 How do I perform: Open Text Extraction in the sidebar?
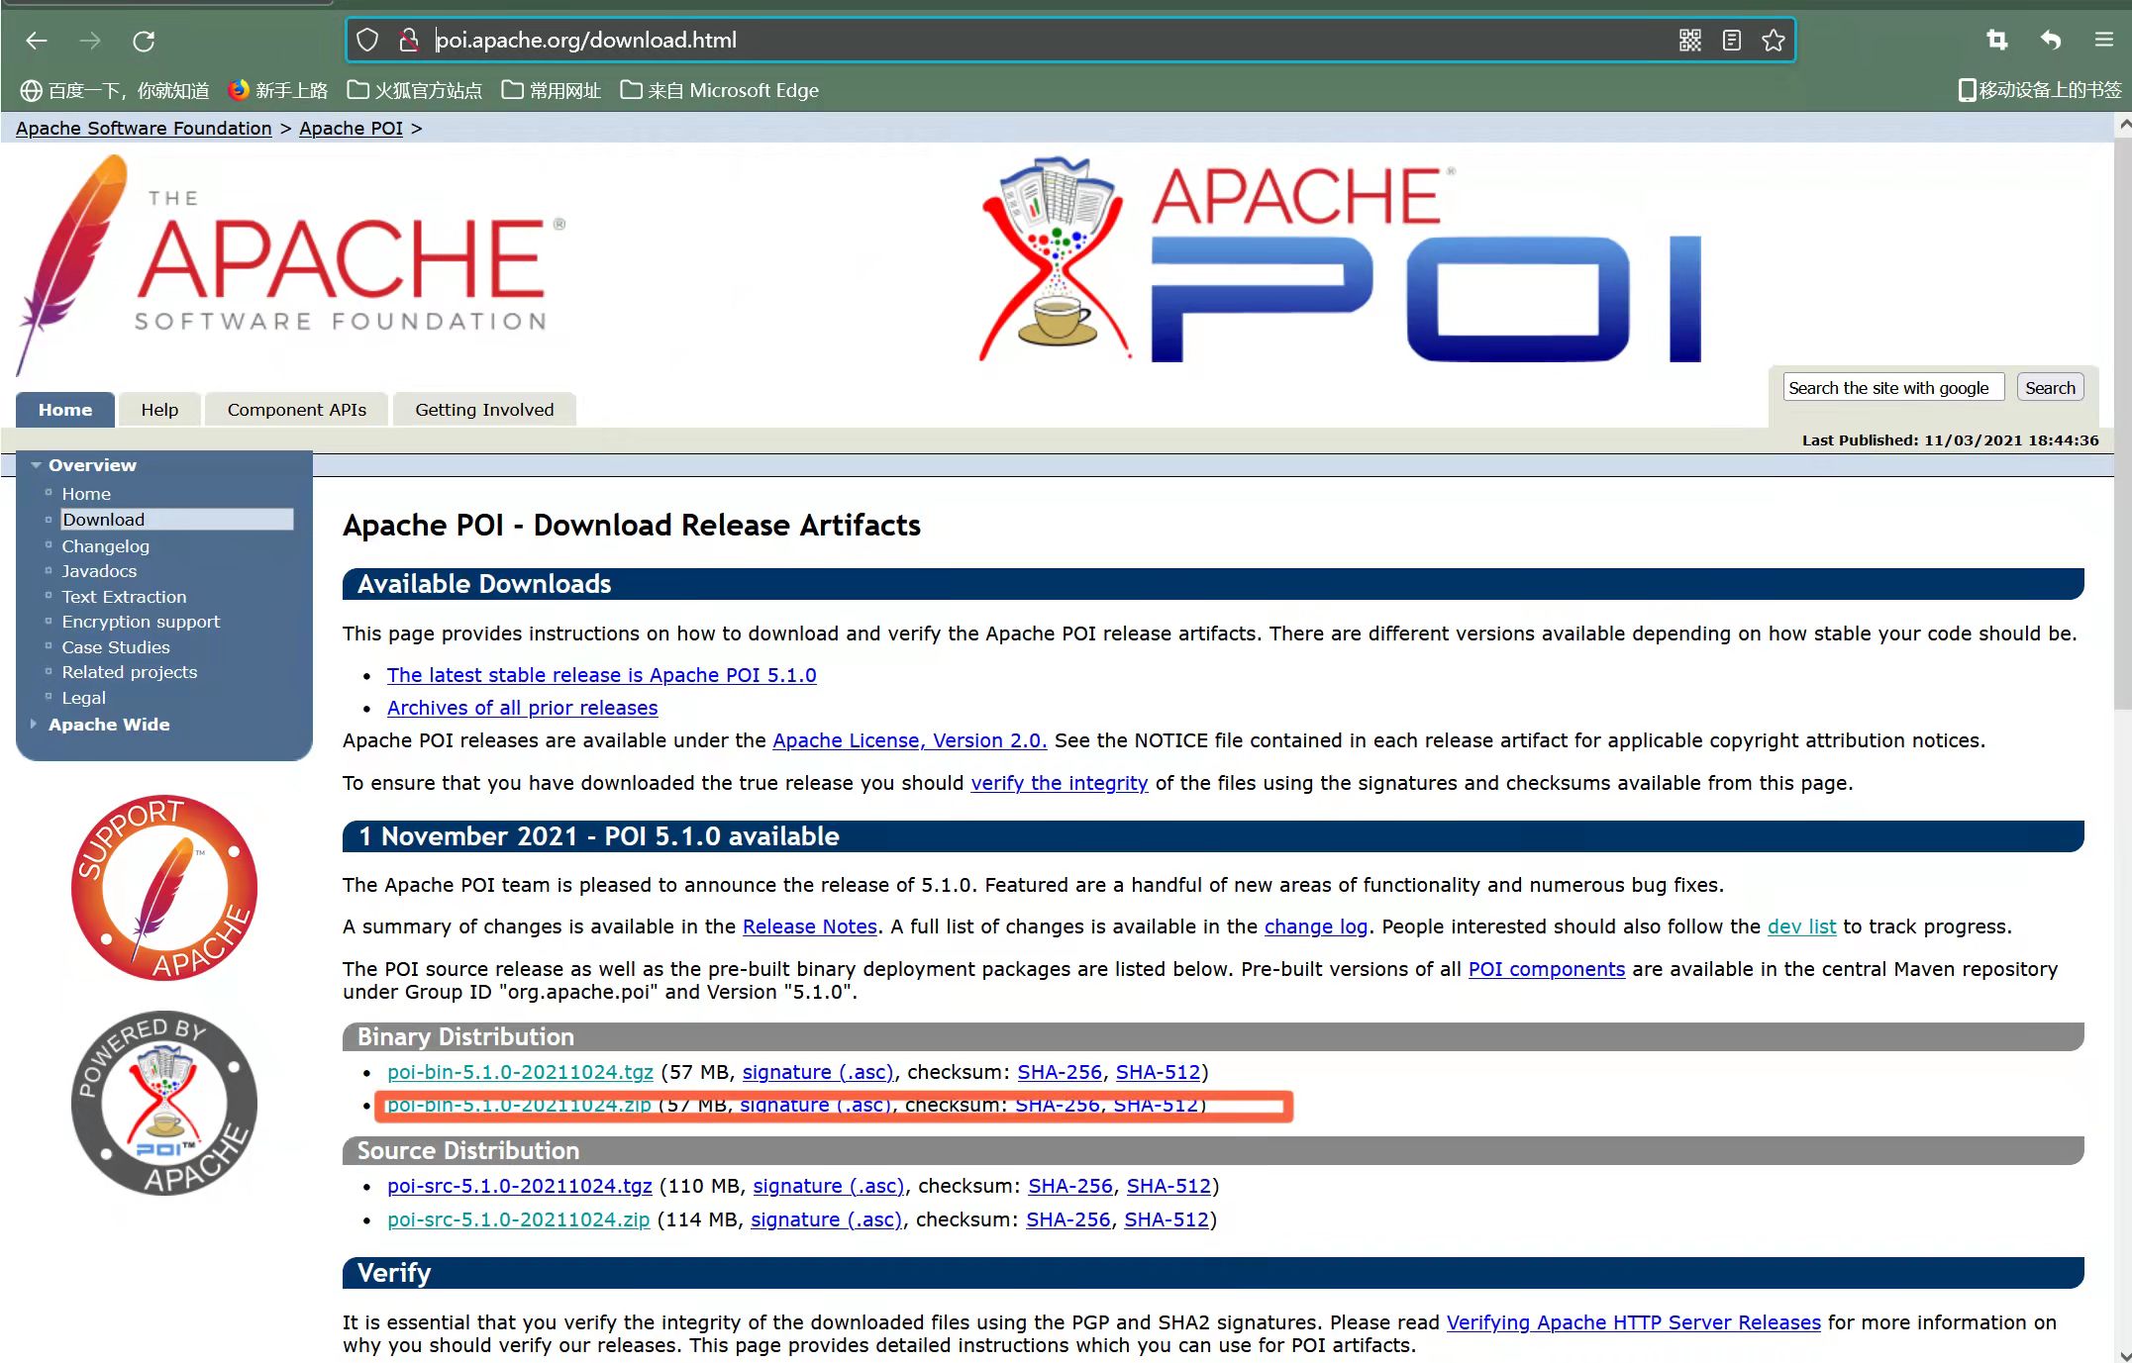pos(124,597)
